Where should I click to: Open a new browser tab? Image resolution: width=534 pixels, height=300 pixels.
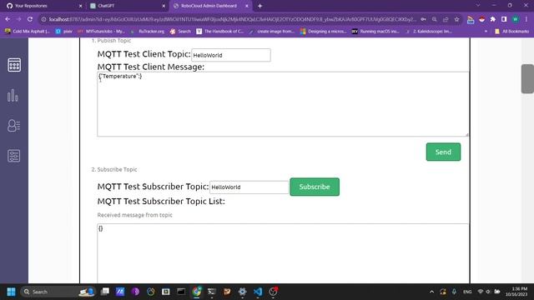pos(259,6)
